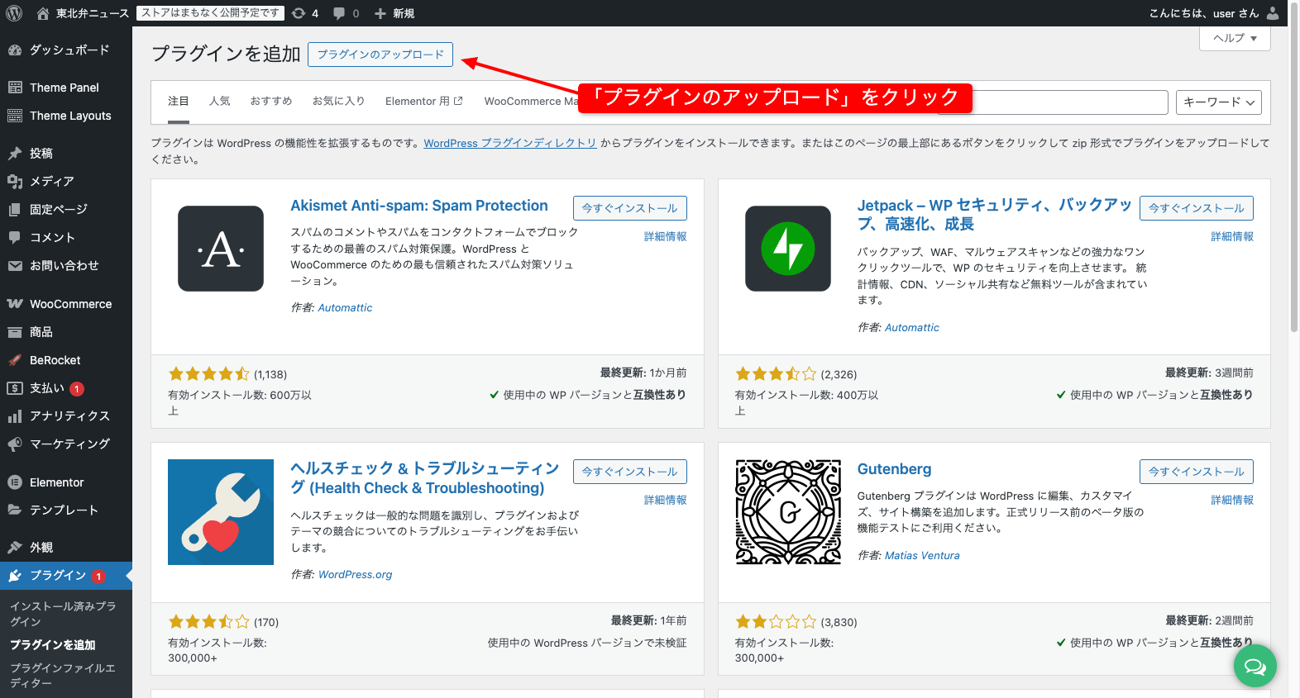The height and width of the screenshot is (698, 1300).
Task: Open the comments bubble icon in admin bar
Action: click(339, 13)
